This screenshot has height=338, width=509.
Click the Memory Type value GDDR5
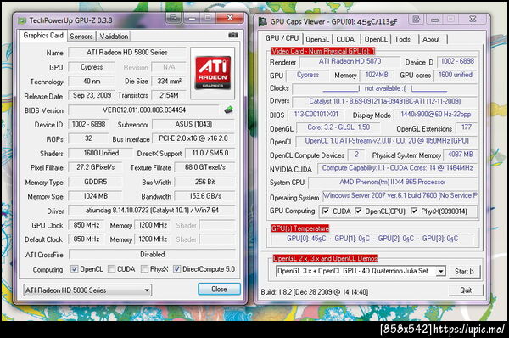click(x=95, y=182)
